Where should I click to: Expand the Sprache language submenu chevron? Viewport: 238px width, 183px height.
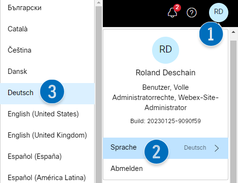217,148
